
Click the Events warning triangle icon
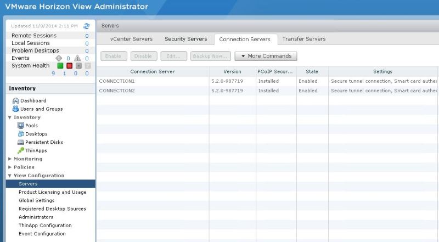(77, 58)
